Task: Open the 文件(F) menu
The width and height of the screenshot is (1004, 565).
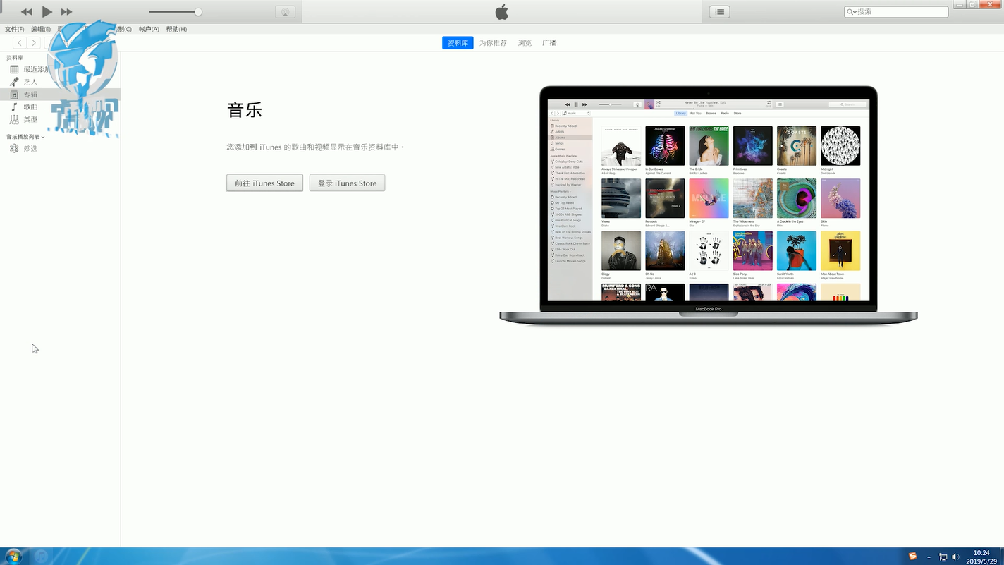Action: (15, 29)
